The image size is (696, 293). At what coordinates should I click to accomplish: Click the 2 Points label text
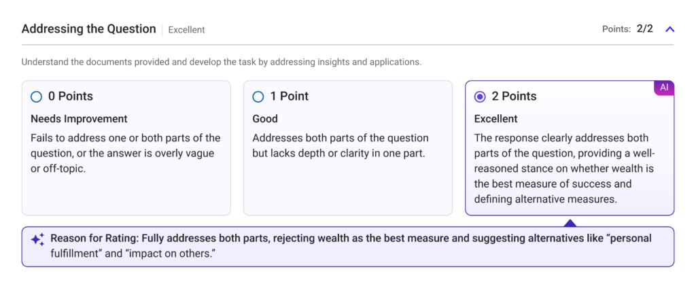[514, 97]
